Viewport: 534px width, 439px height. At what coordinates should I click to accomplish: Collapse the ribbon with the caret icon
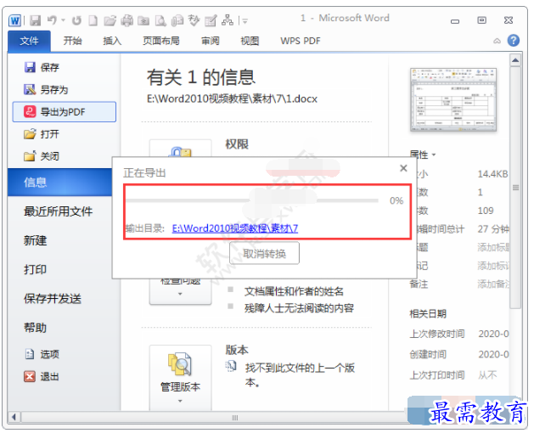(497, 42)
